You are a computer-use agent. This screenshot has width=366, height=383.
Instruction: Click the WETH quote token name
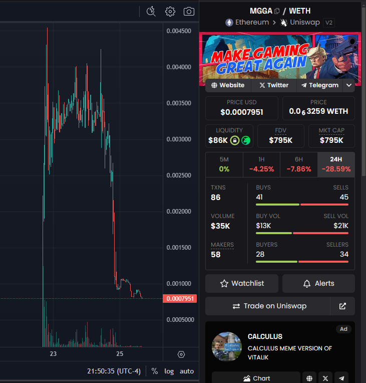pos(299,11)
